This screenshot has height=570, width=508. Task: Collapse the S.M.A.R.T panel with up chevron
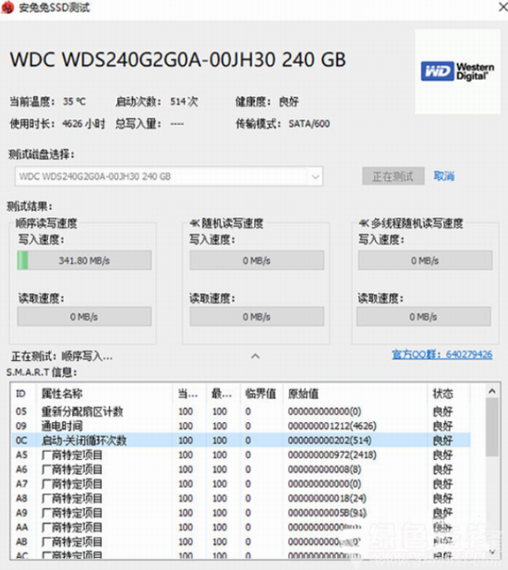[256, 357]
